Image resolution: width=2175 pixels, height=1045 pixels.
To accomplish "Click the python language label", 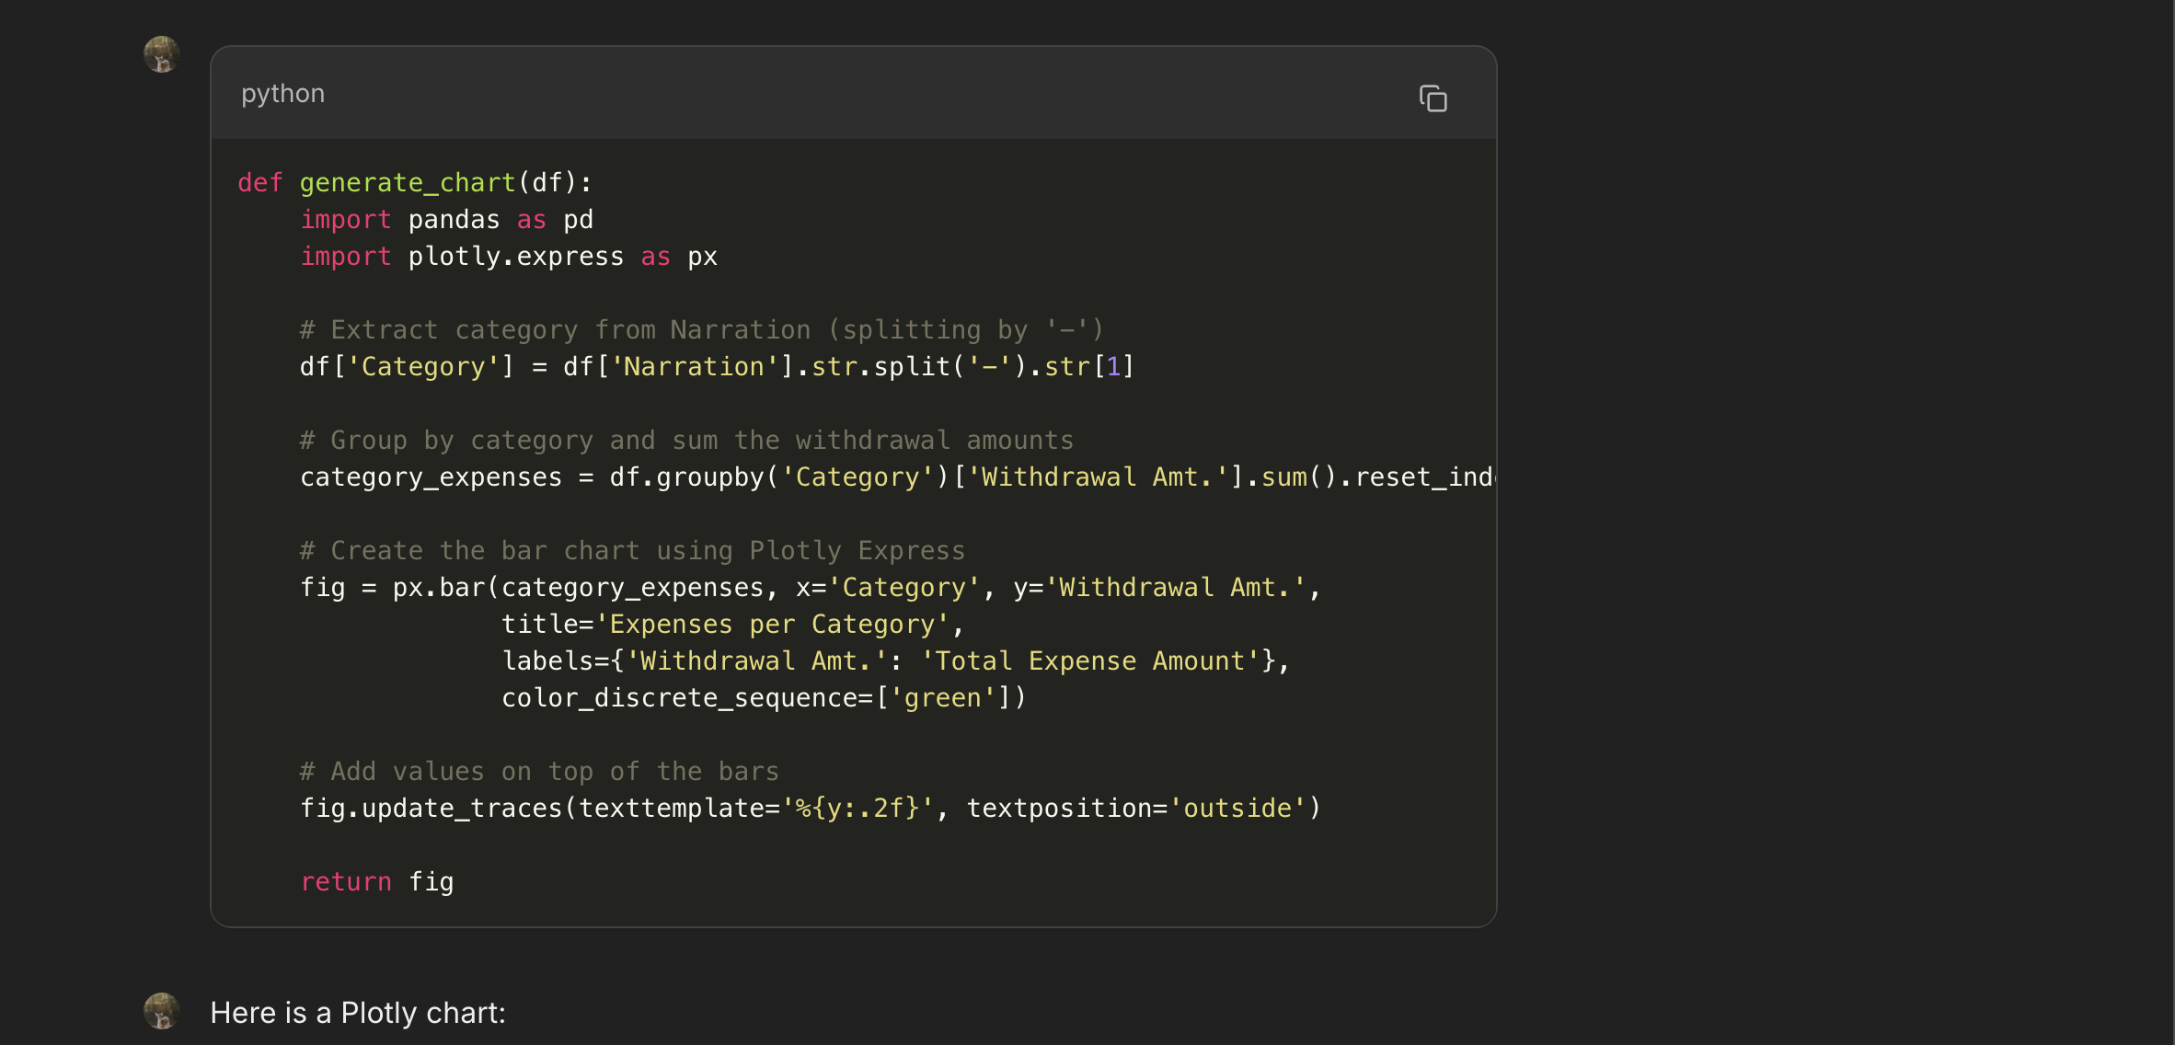I will (282, 94).
